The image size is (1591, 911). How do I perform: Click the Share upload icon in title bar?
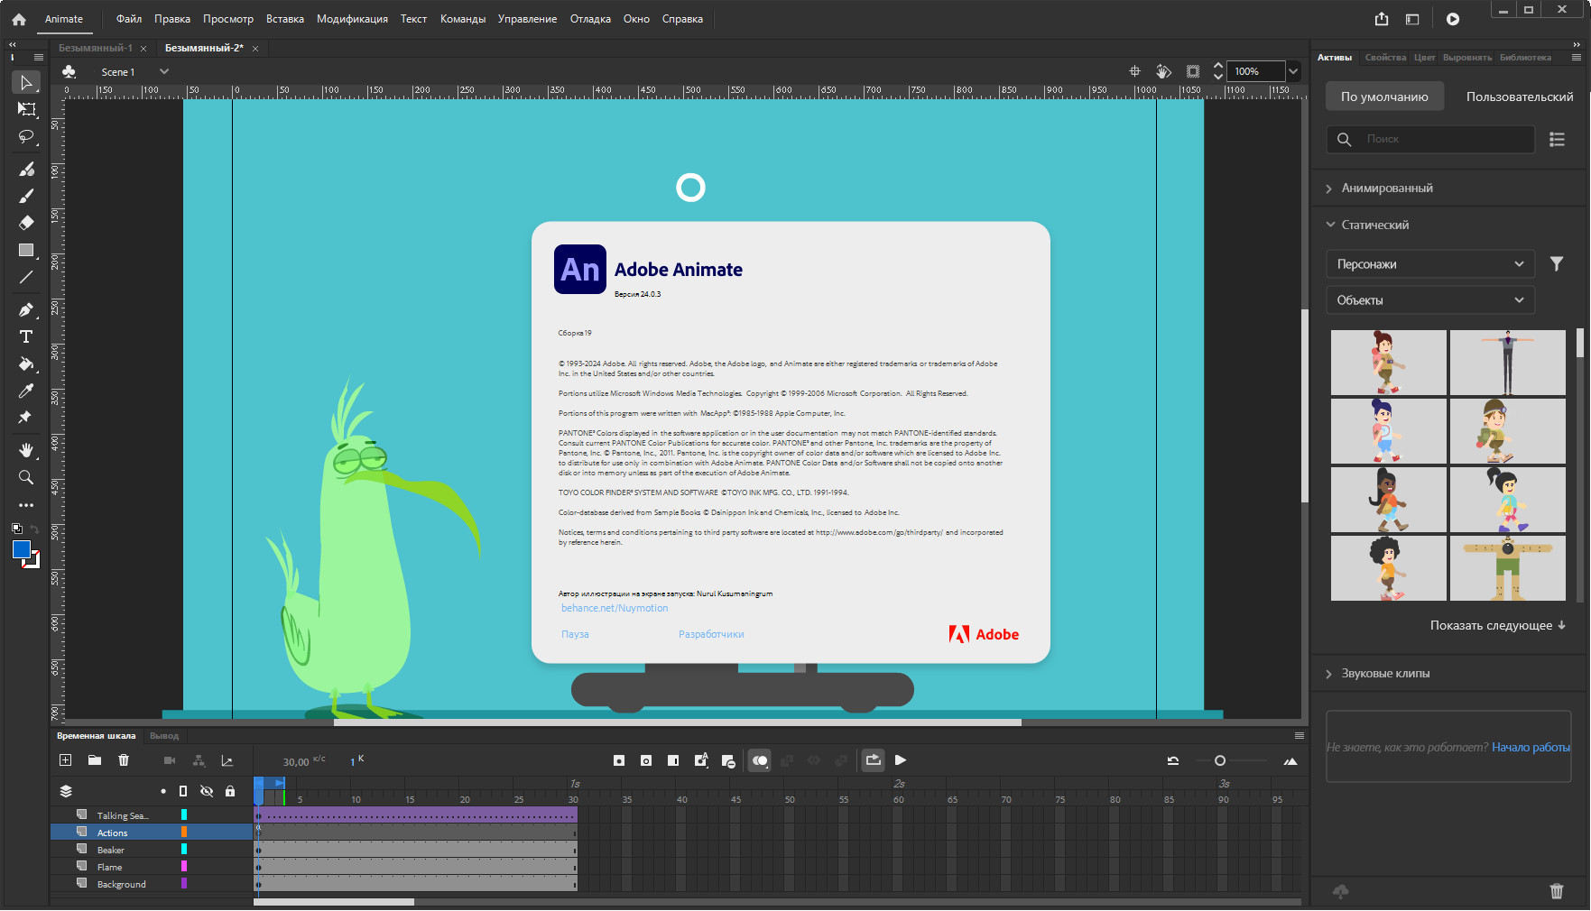point(1382,19)
